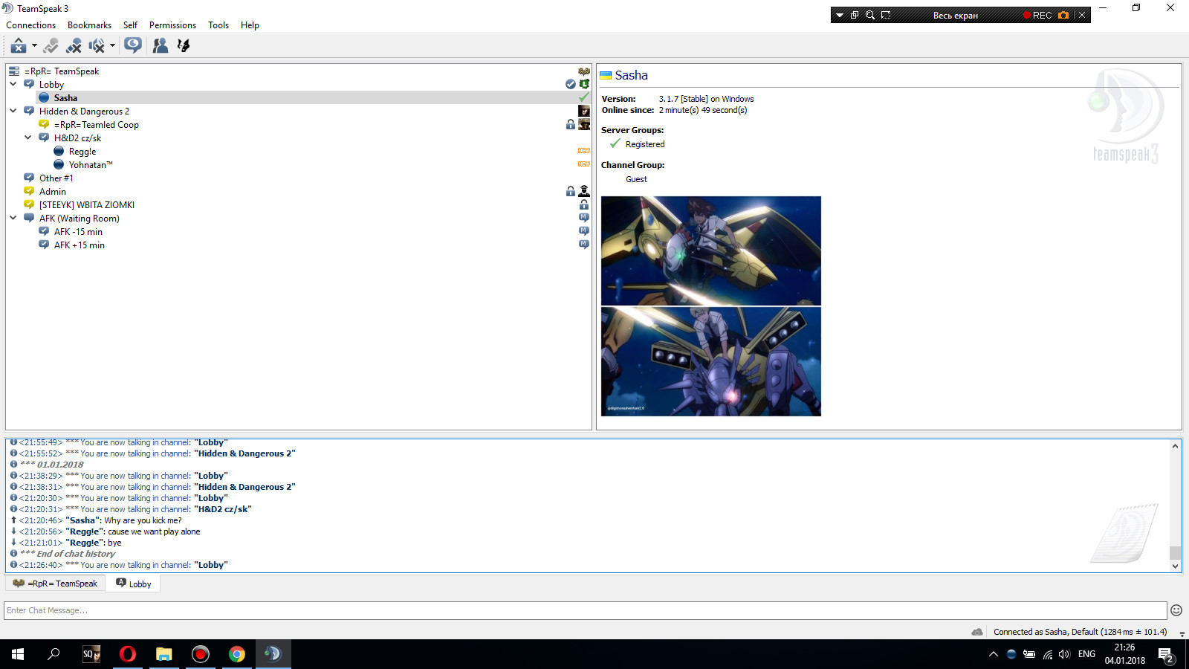Image resolution: width=1189 pixels, height=669 pixels.
Task: Click the Connect/Disconnect toolbar icon
Action: [x=19, y=46]
